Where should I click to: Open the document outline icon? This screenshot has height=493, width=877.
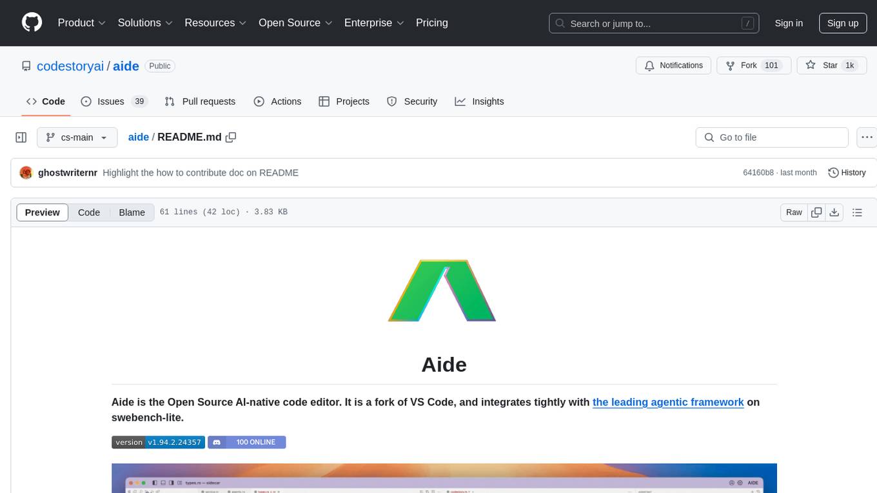857,212
